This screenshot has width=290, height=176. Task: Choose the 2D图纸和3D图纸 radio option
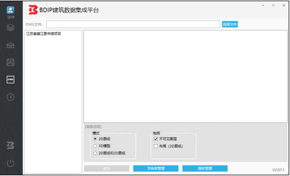[95, 153]
